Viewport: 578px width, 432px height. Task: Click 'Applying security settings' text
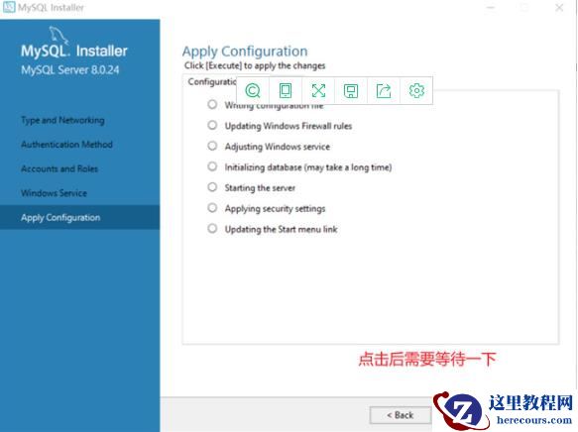pyautogui.click(x=275, y=208)
